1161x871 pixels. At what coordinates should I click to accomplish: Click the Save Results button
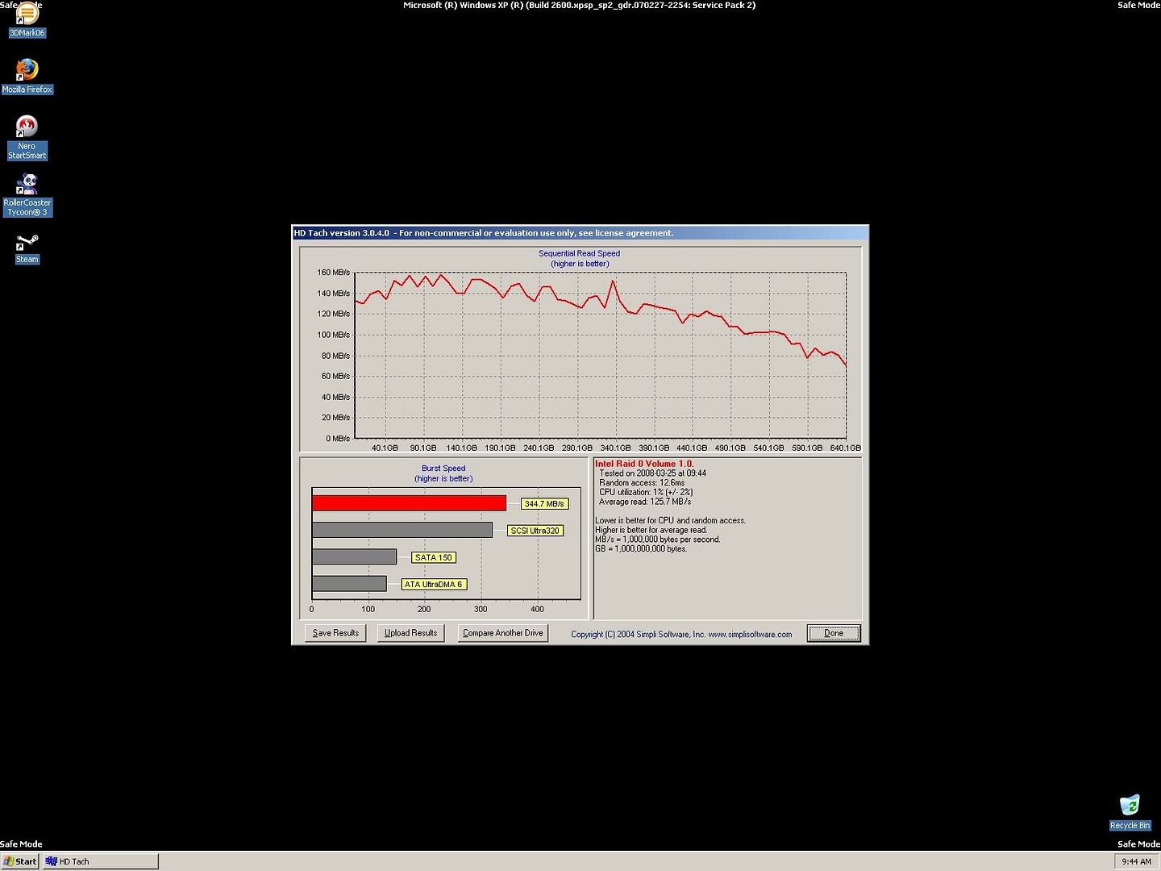tap(335, 633)
